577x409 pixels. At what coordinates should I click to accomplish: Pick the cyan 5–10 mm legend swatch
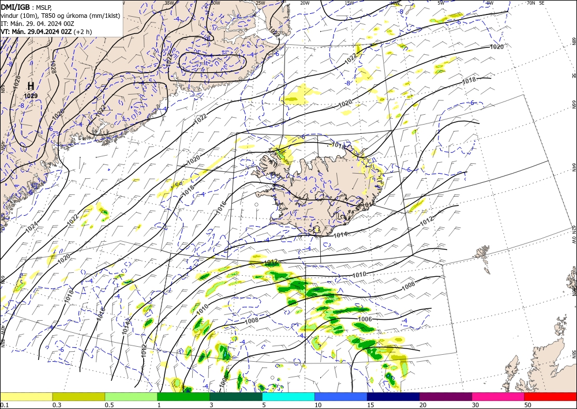(x=288, y=396)
